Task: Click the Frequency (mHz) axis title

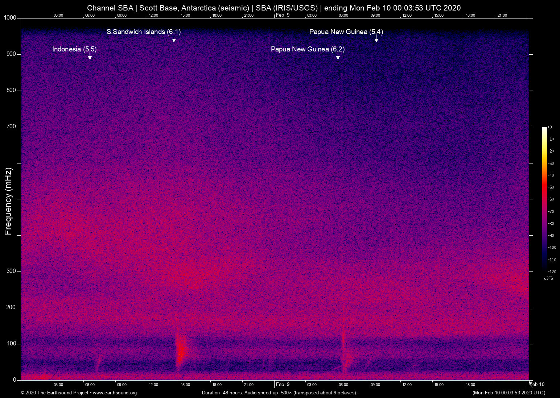Action: [x=8, y=201]
